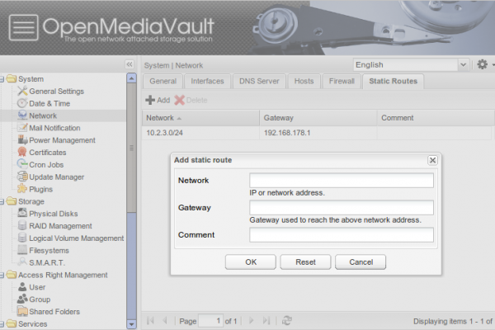Open Mail Notification settings
The height and width of the screenshot is (330, 495).
54,128
